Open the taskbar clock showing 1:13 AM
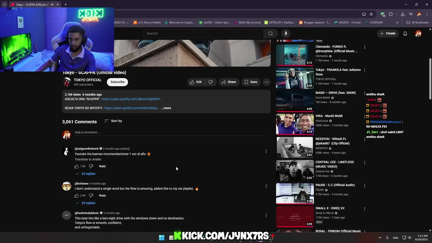Image resolution: width=432 pixels, height=243 pixels. [422, 238]
